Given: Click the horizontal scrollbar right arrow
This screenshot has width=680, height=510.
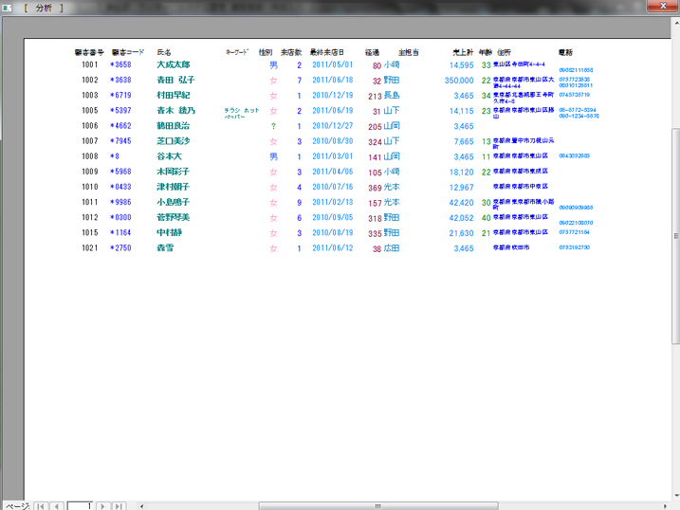Looking at the screenshot, I should [665, 506].
